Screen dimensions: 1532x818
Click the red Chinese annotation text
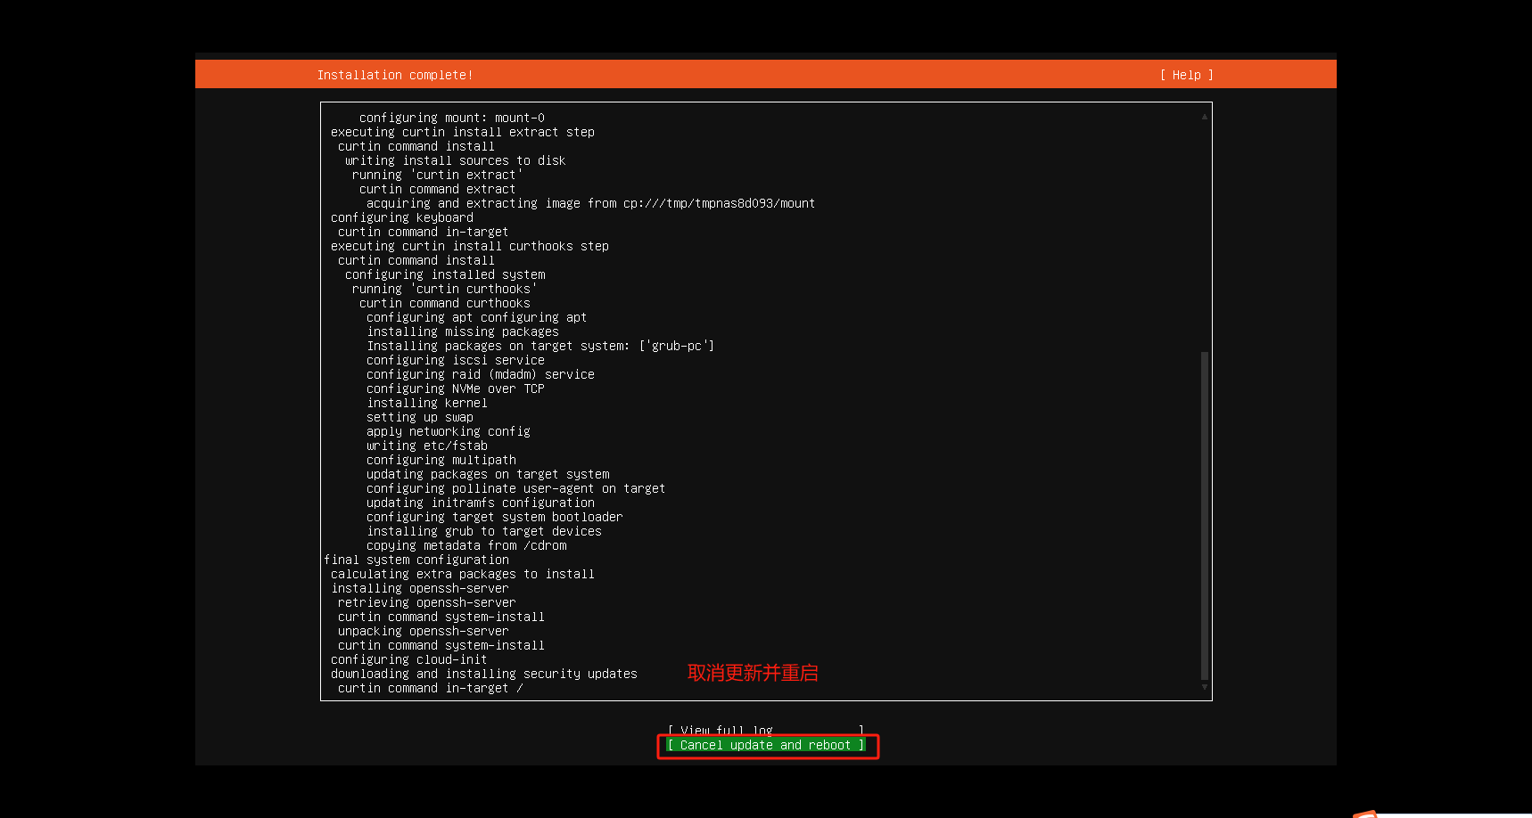point(752,673)
